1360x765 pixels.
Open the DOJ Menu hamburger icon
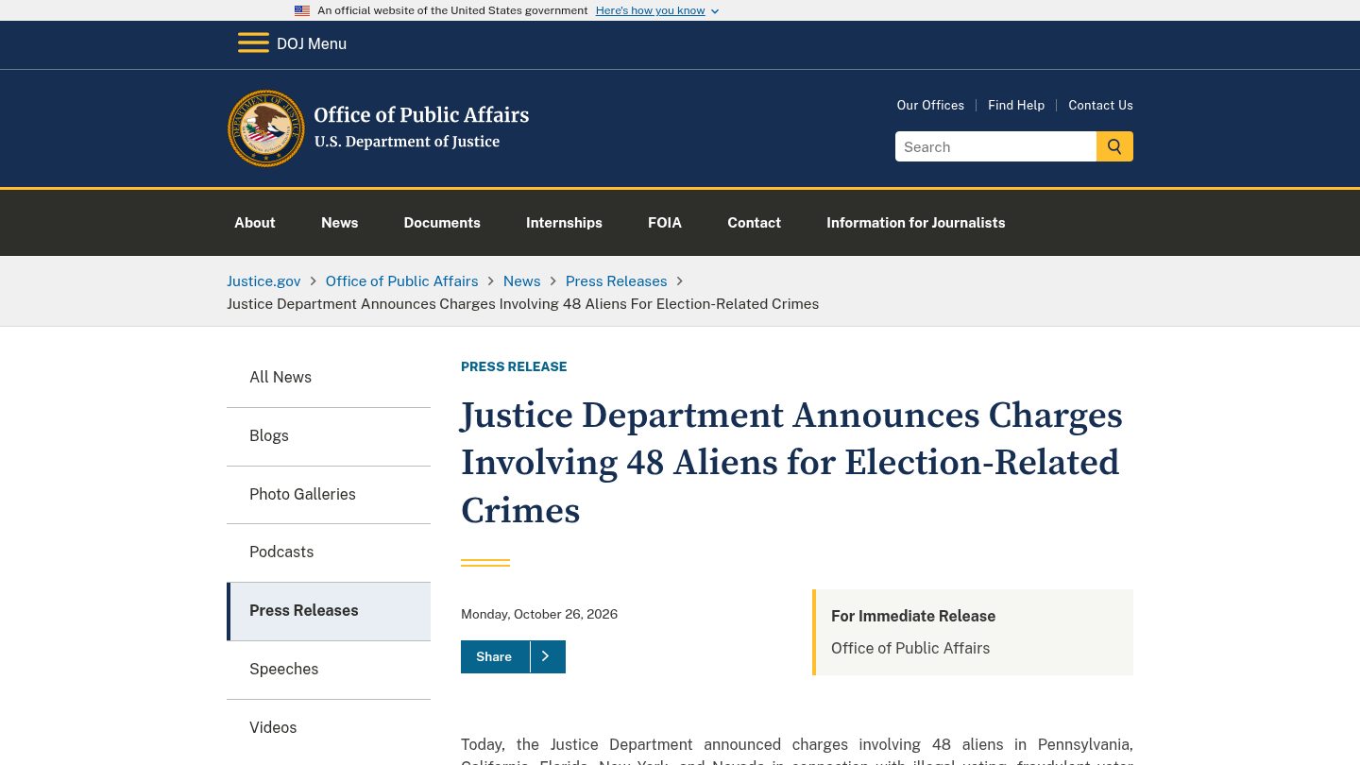click(x=253, y=43)
